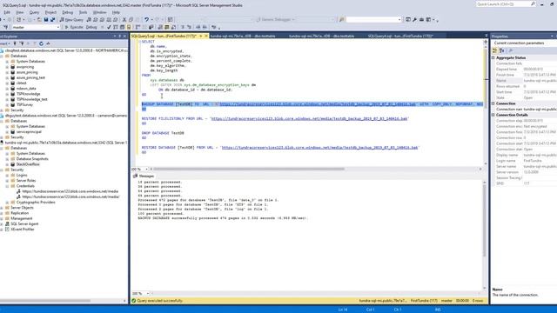This screenshot has height=313, width=557.
Task: Open the Edit menu
Action: click(x=7, y=12)
